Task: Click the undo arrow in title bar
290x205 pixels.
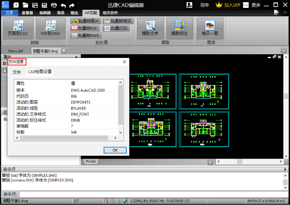Action: [x=63, y=5]
